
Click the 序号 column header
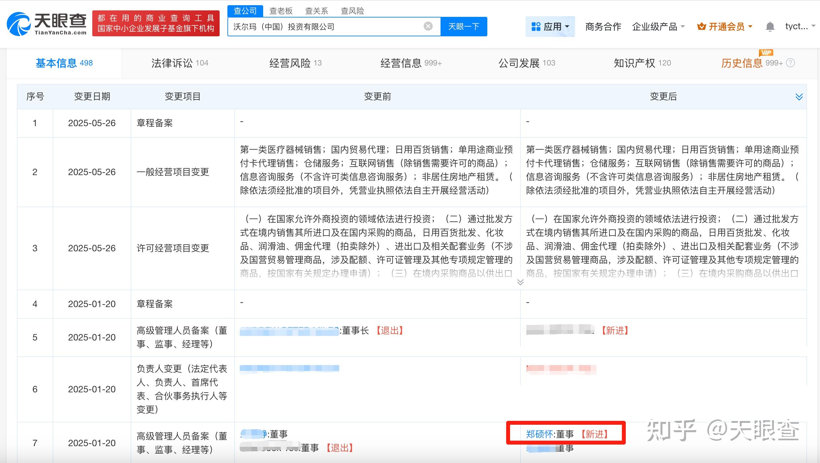coord(35,97)
